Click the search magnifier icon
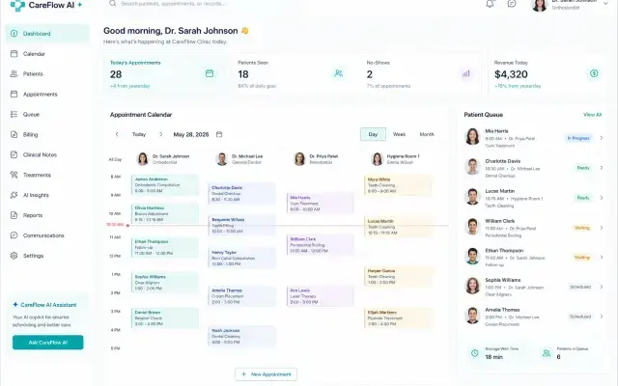618x386 pixels. click(113, 4)
